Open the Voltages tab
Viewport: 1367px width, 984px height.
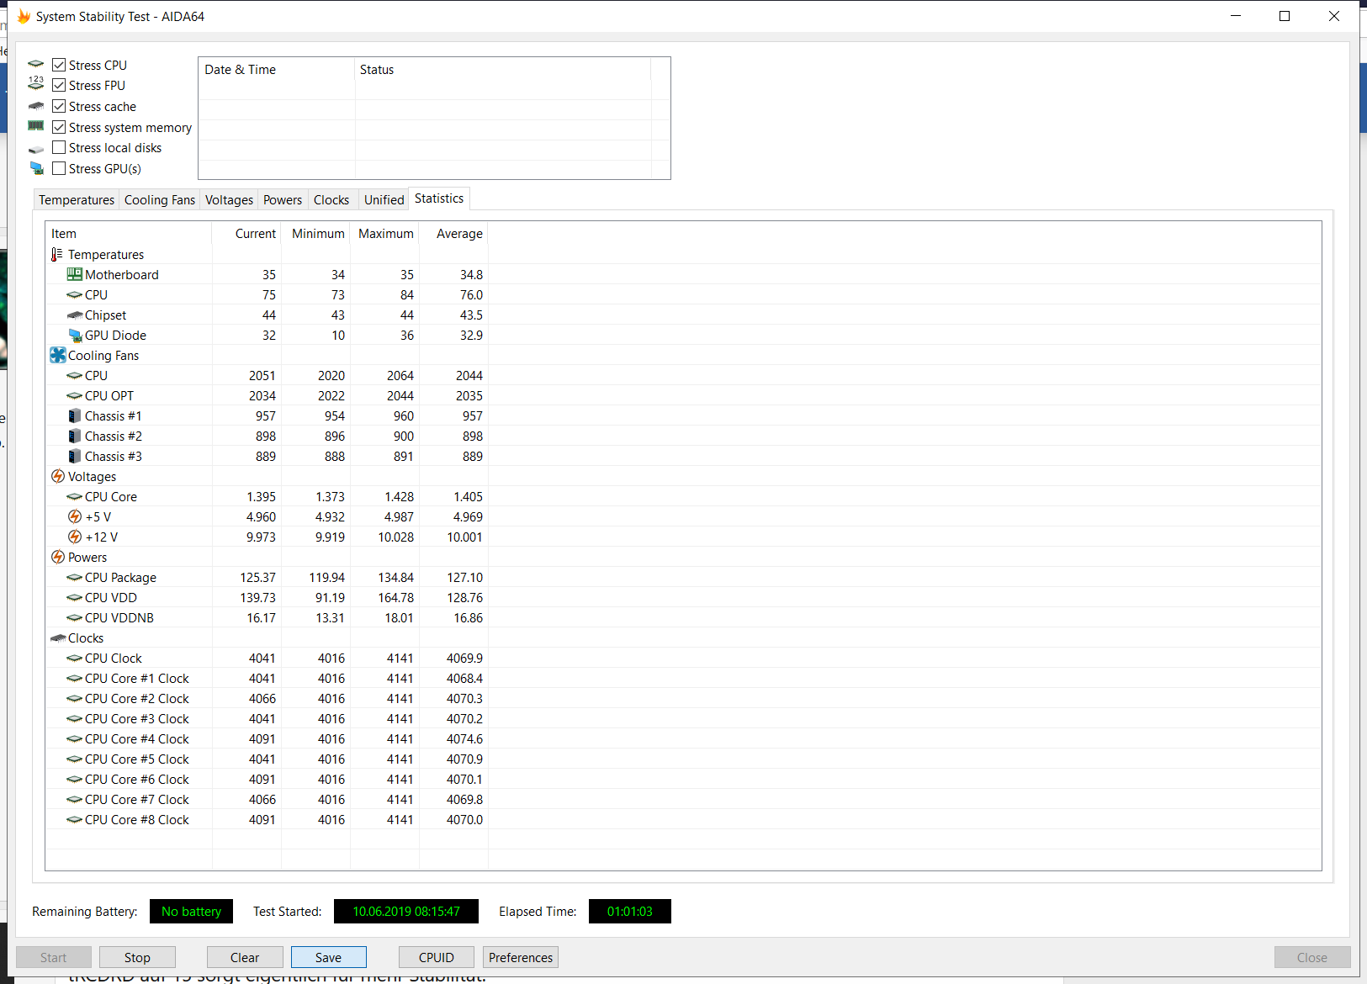pyautogui.click(x=229, y=199)
